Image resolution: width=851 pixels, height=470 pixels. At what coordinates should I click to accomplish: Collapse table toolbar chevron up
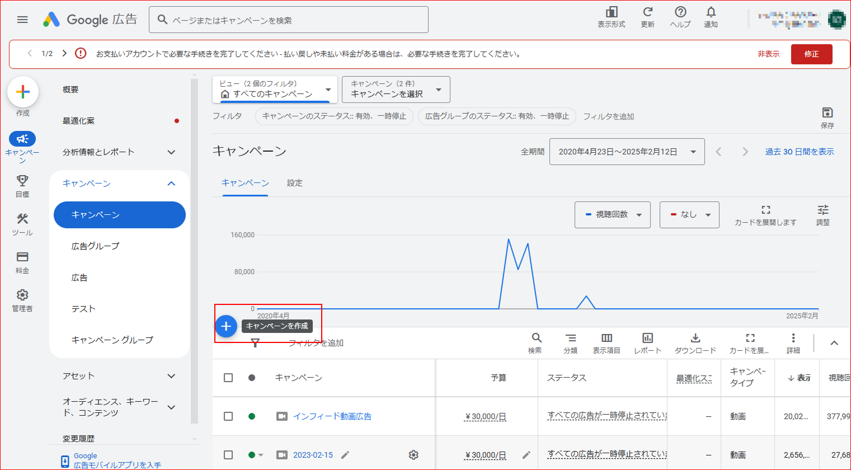834,343
